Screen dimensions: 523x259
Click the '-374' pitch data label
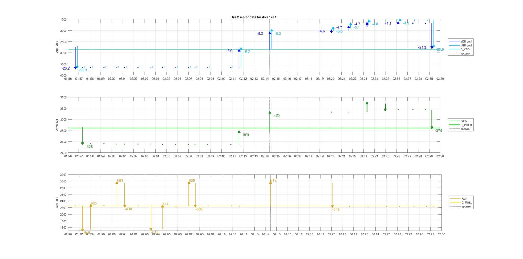click(x=439, y=131)
